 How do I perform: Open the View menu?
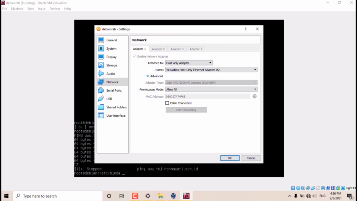point(30,9)
